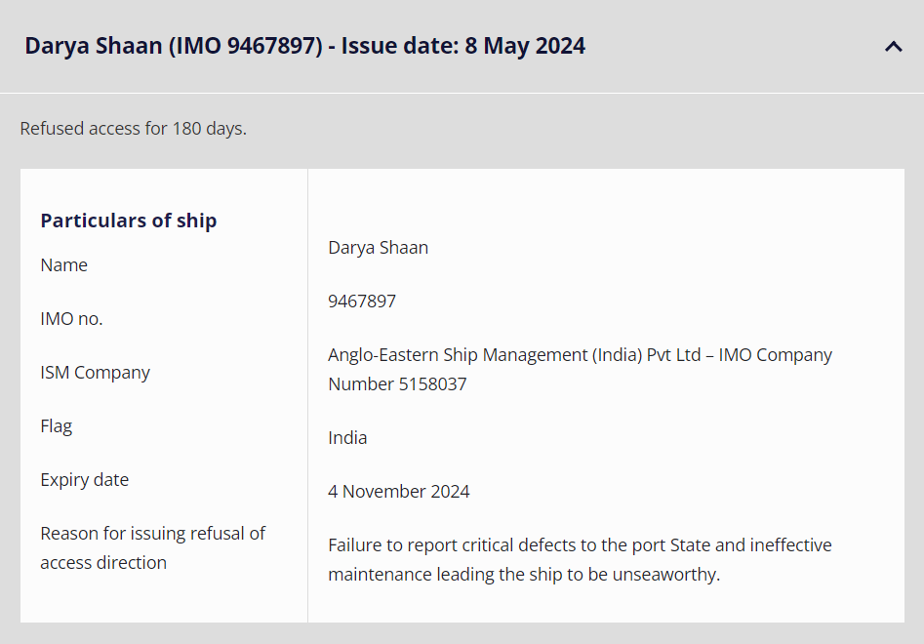The width and height of the screenshot is (924, 644).
Task: Click the flag value 'India'
Action: (347, 438)
